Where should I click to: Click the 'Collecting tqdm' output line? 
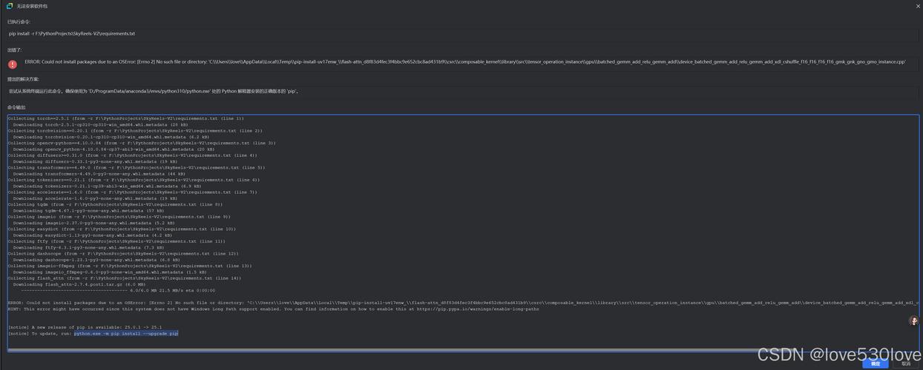click(x=115, y=204)
